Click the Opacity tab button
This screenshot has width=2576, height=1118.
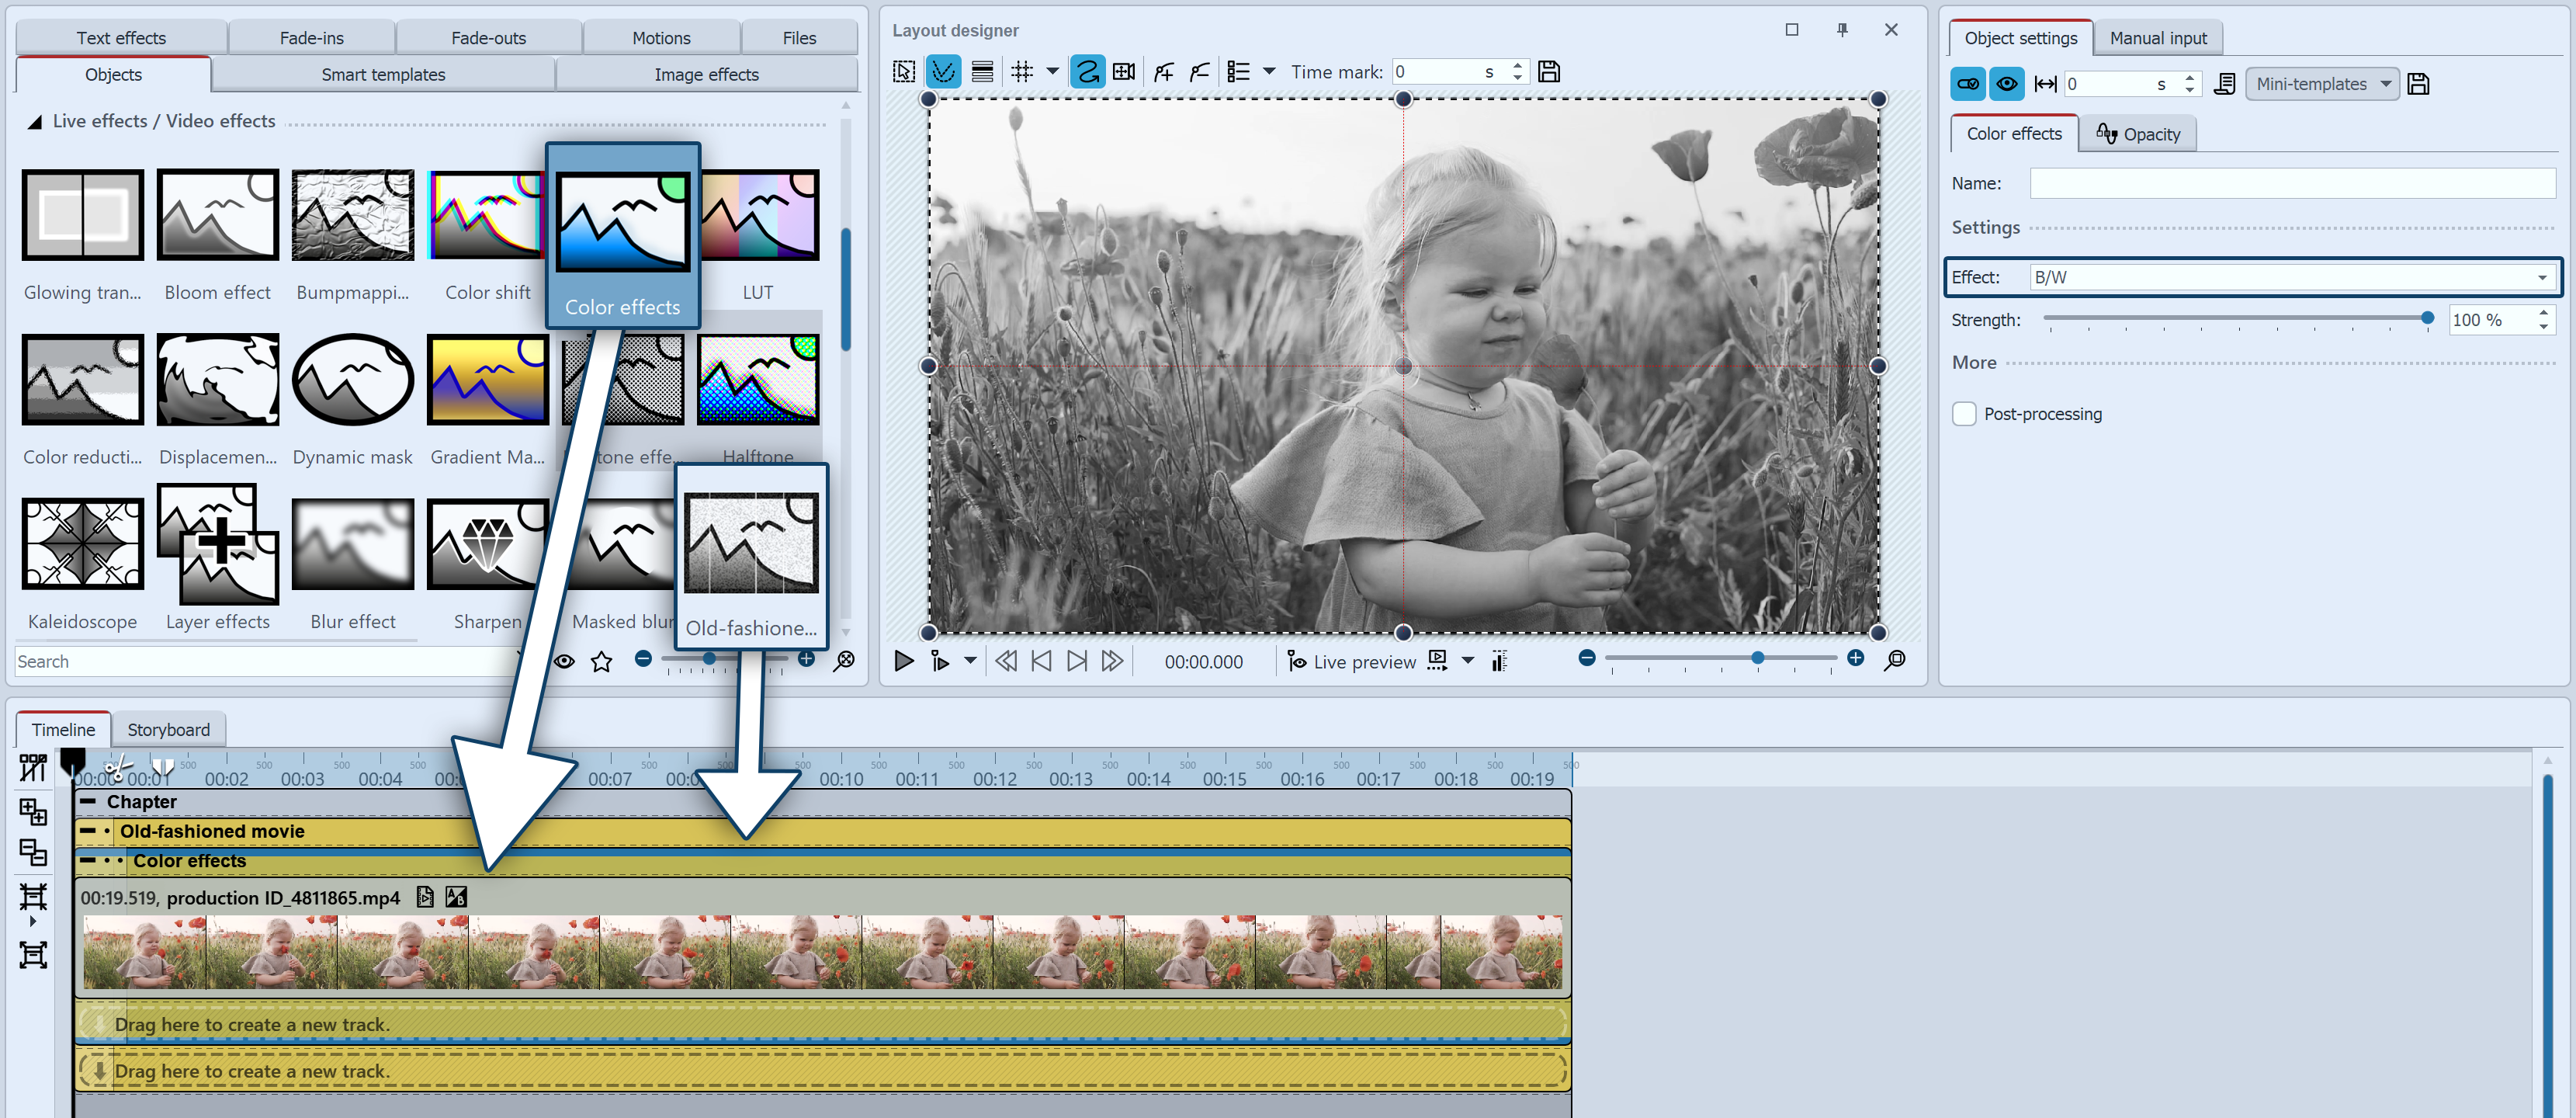coord(2138,134)
